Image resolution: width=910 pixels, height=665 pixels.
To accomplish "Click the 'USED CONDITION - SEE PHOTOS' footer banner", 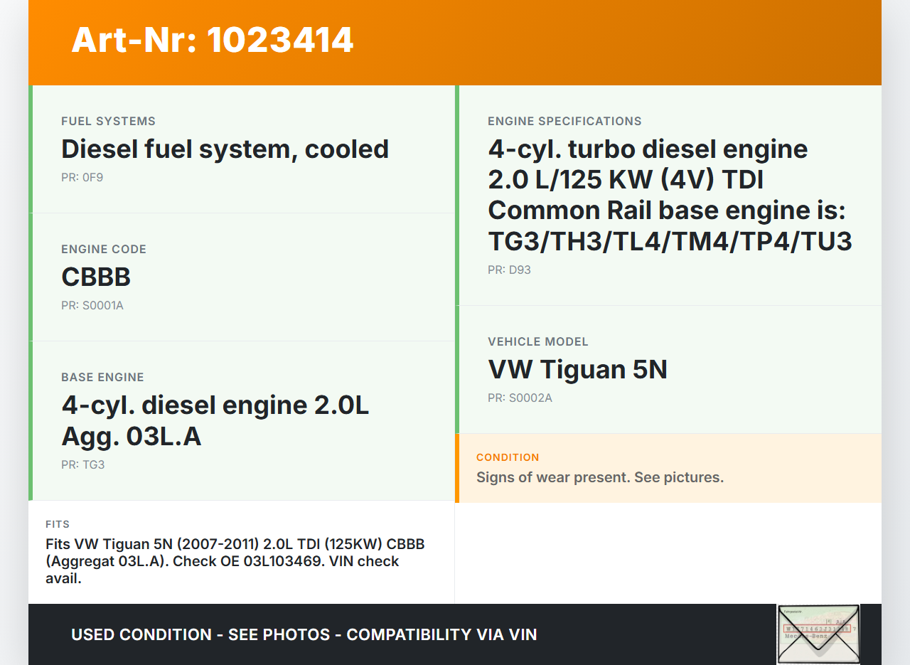I will (304, 634).
